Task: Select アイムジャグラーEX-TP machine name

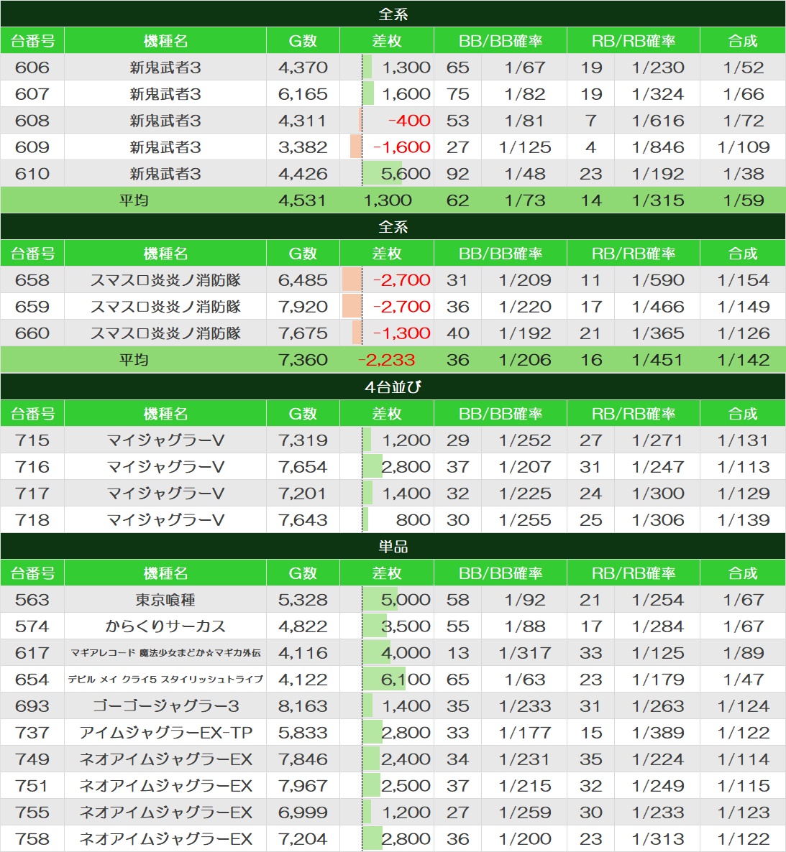Action: [x=165, y=733]
